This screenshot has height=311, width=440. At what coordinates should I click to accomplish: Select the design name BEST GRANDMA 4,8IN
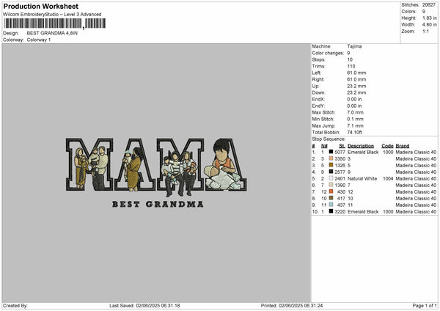(52, 33)
